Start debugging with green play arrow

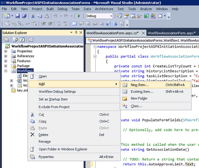click(x=79, y=16)
